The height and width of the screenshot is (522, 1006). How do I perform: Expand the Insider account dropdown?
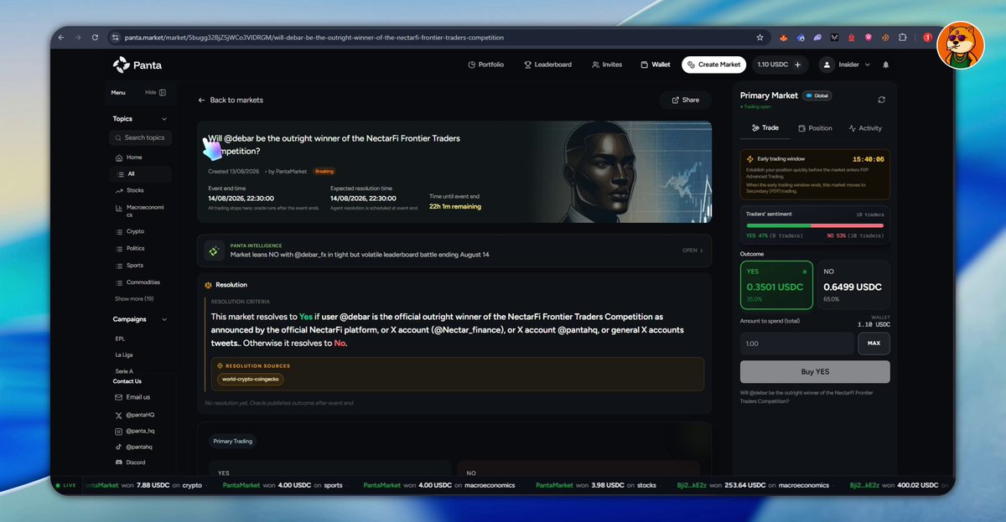coord(845,65)
